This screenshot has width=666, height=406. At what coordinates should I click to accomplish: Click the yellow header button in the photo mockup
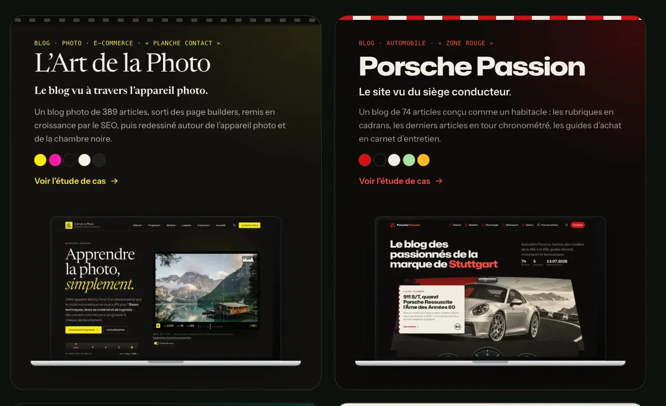249,225
